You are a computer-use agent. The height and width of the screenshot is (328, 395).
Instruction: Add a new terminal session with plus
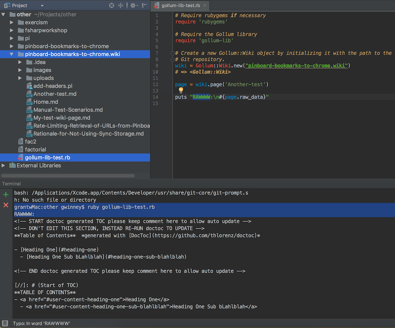[x=6, y=195]
